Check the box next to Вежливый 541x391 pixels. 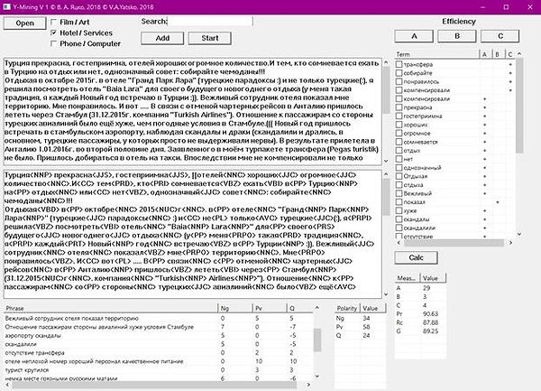[399, 193]
